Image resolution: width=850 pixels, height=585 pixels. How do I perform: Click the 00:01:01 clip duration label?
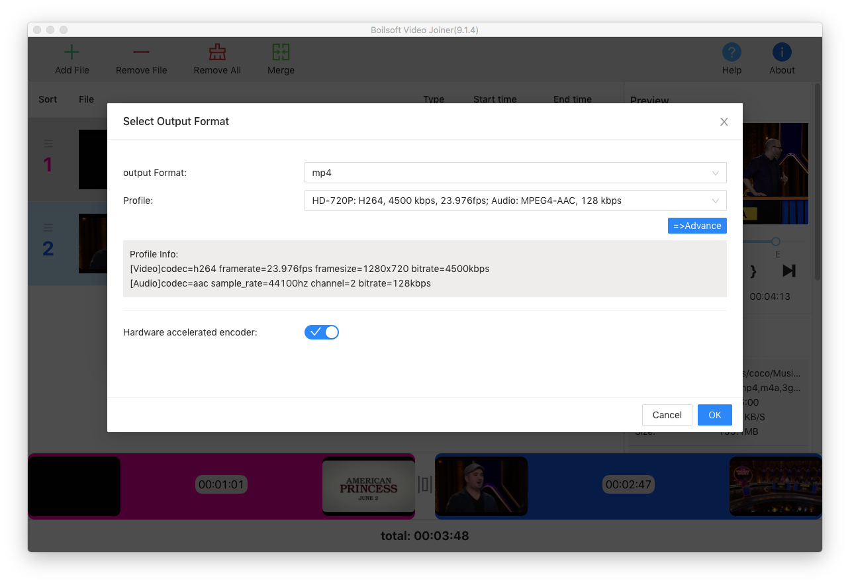pyautogui.click(x=221, y=484)
